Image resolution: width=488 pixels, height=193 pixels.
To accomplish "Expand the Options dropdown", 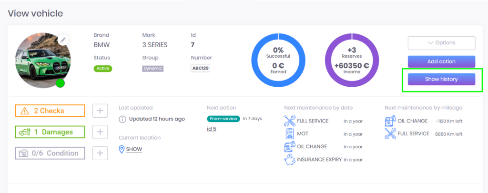I will coord(441,43).
